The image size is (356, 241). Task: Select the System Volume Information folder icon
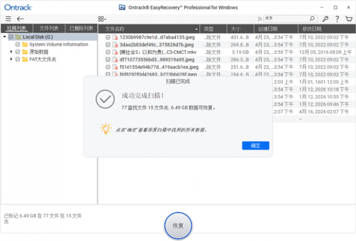click(x=25, y=44)
